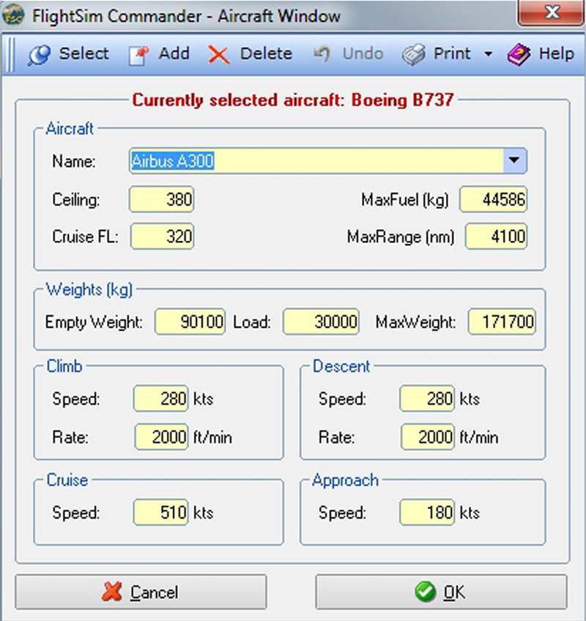
Task: Click the Ceiling value field 380
Action: 162,198
